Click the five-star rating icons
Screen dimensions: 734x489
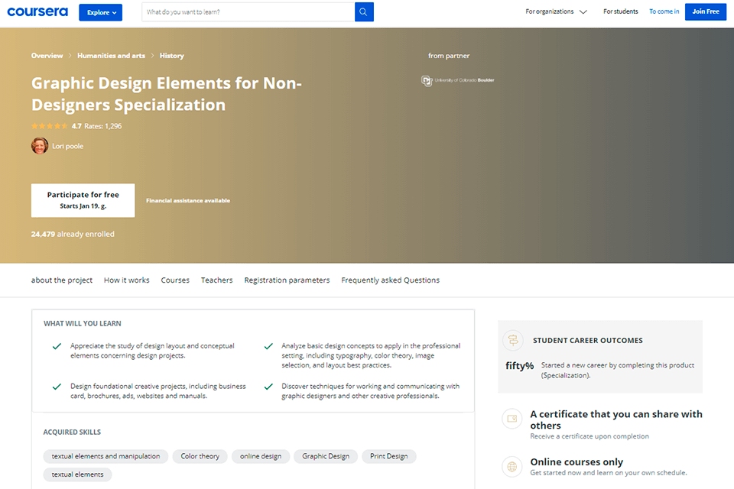click(49, 126)
